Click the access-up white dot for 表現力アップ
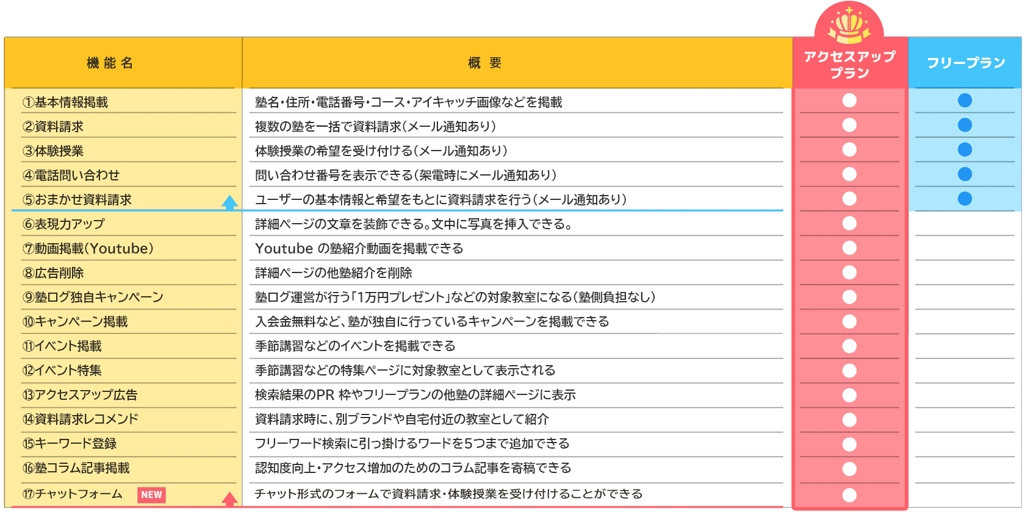Image resolution: width=1025 pixels, height=512 pixels. (x=849, y=223)
